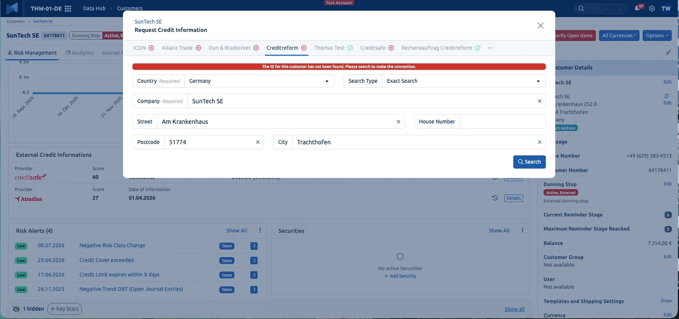Focus the Company name input

click(x=362, y=101)
